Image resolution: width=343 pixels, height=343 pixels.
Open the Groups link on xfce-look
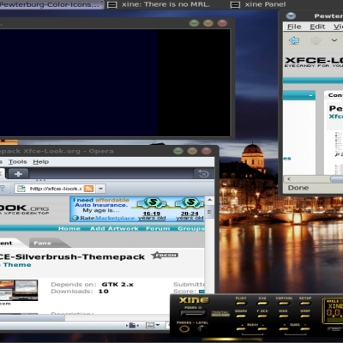tap(191, 228)
